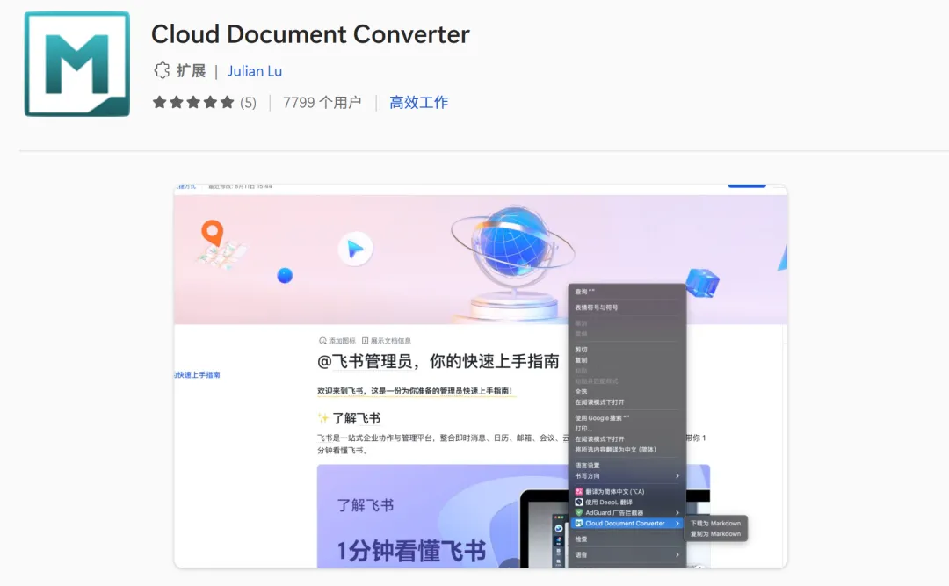
Task: Click the Cloud Document Converter title
Action: point(310,34)
